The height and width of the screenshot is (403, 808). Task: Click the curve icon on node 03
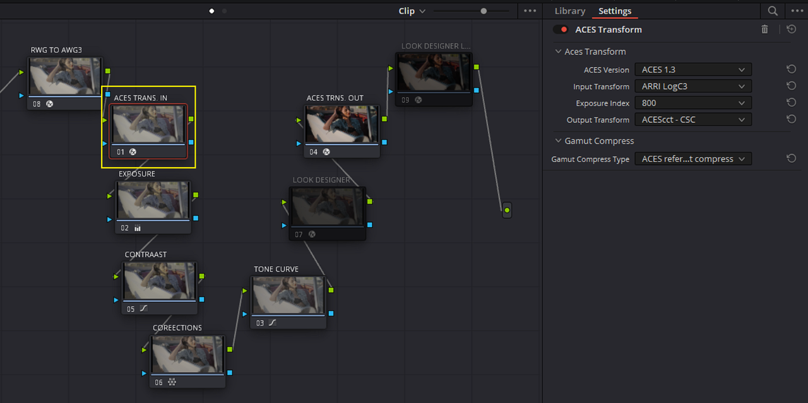pos(273,323)
